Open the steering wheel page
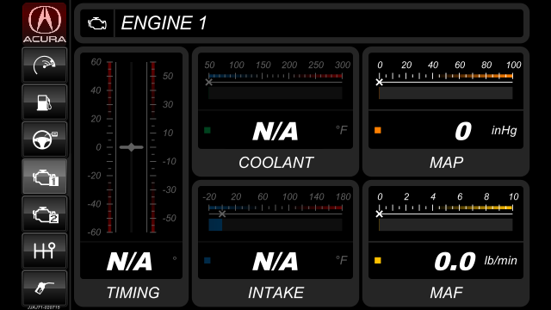Viewport: 551px width, 310px height. (x=44, y=139)
